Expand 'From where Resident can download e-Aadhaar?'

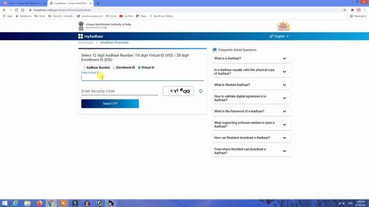(x=251, y=151)
